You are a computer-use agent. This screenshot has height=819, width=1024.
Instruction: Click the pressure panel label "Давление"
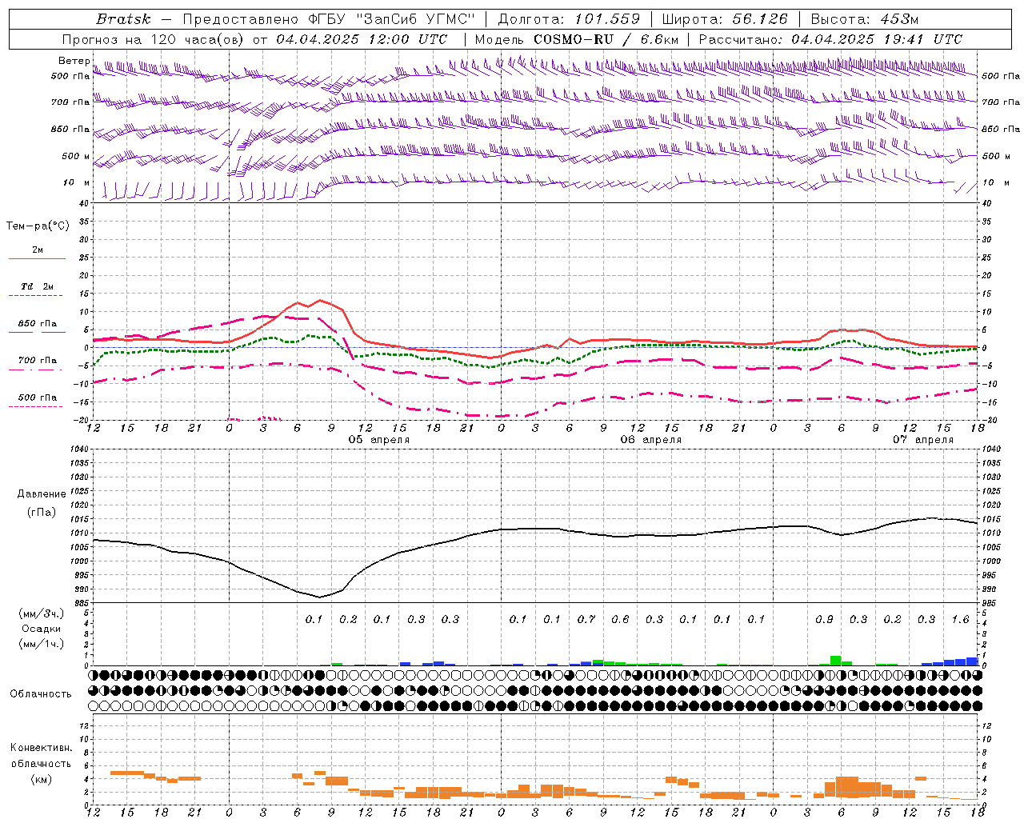pyautogui.click(x=42, y=494)
